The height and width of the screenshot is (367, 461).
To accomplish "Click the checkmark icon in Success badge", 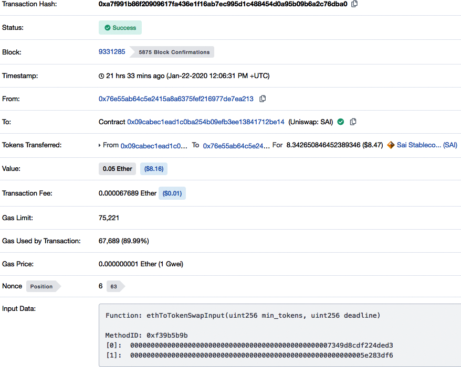I will click(107, 28).
